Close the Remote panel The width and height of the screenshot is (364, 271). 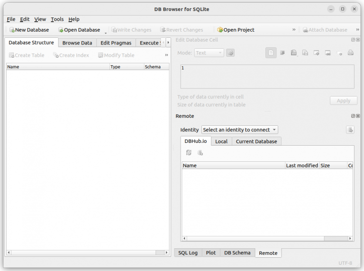pos(358,116)
